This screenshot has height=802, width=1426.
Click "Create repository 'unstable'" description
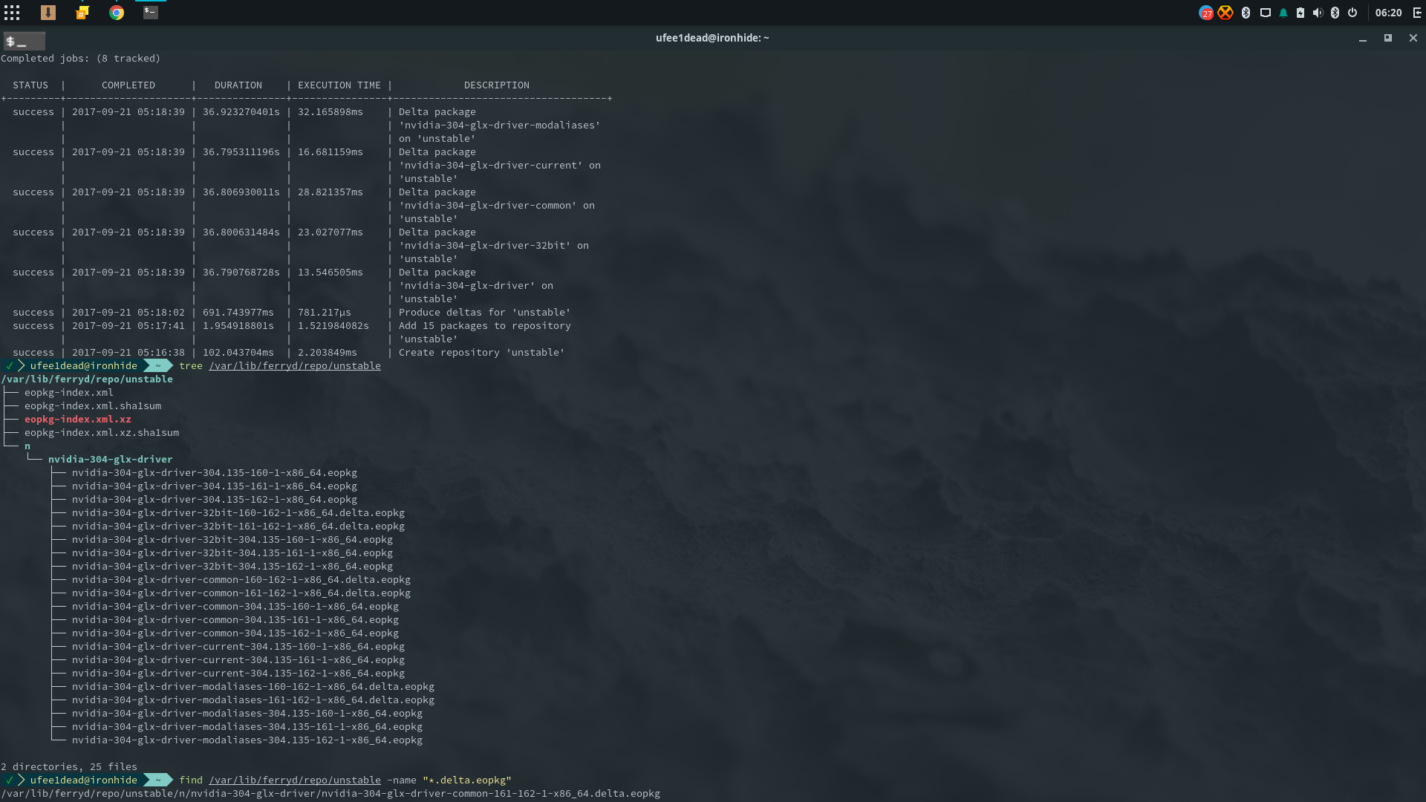click(x=482, y=353)
